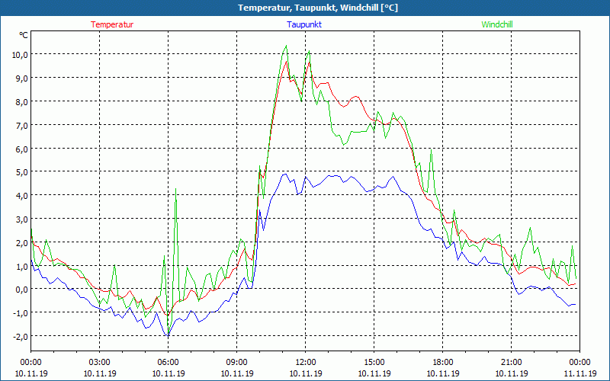Select the blue Taupunkt legend label
The height and width of the screenshot is (381, 610).
click(x=304, y=24)
